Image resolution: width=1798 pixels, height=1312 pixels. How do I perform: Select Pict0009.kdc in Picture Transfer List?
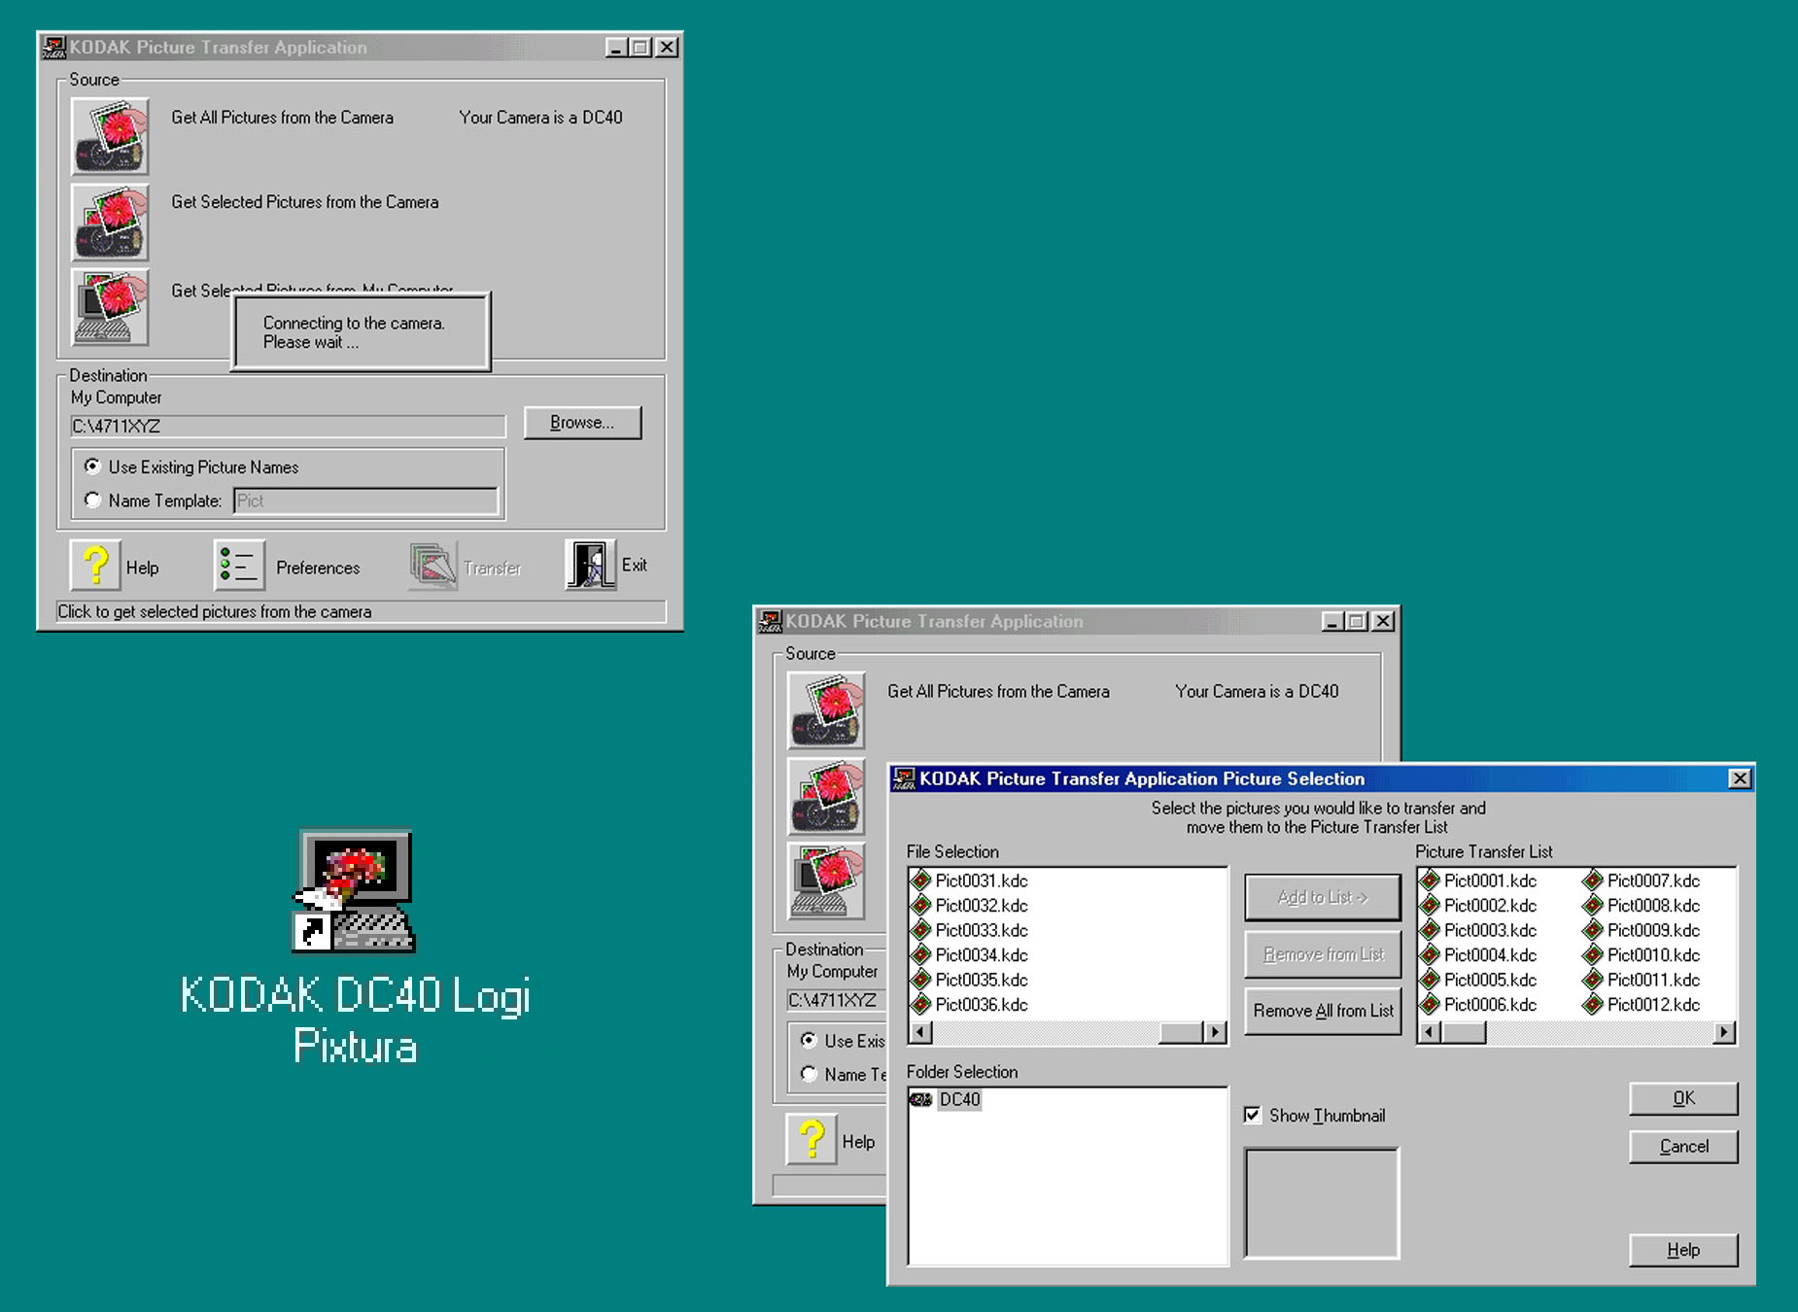tap(1642, 930)
